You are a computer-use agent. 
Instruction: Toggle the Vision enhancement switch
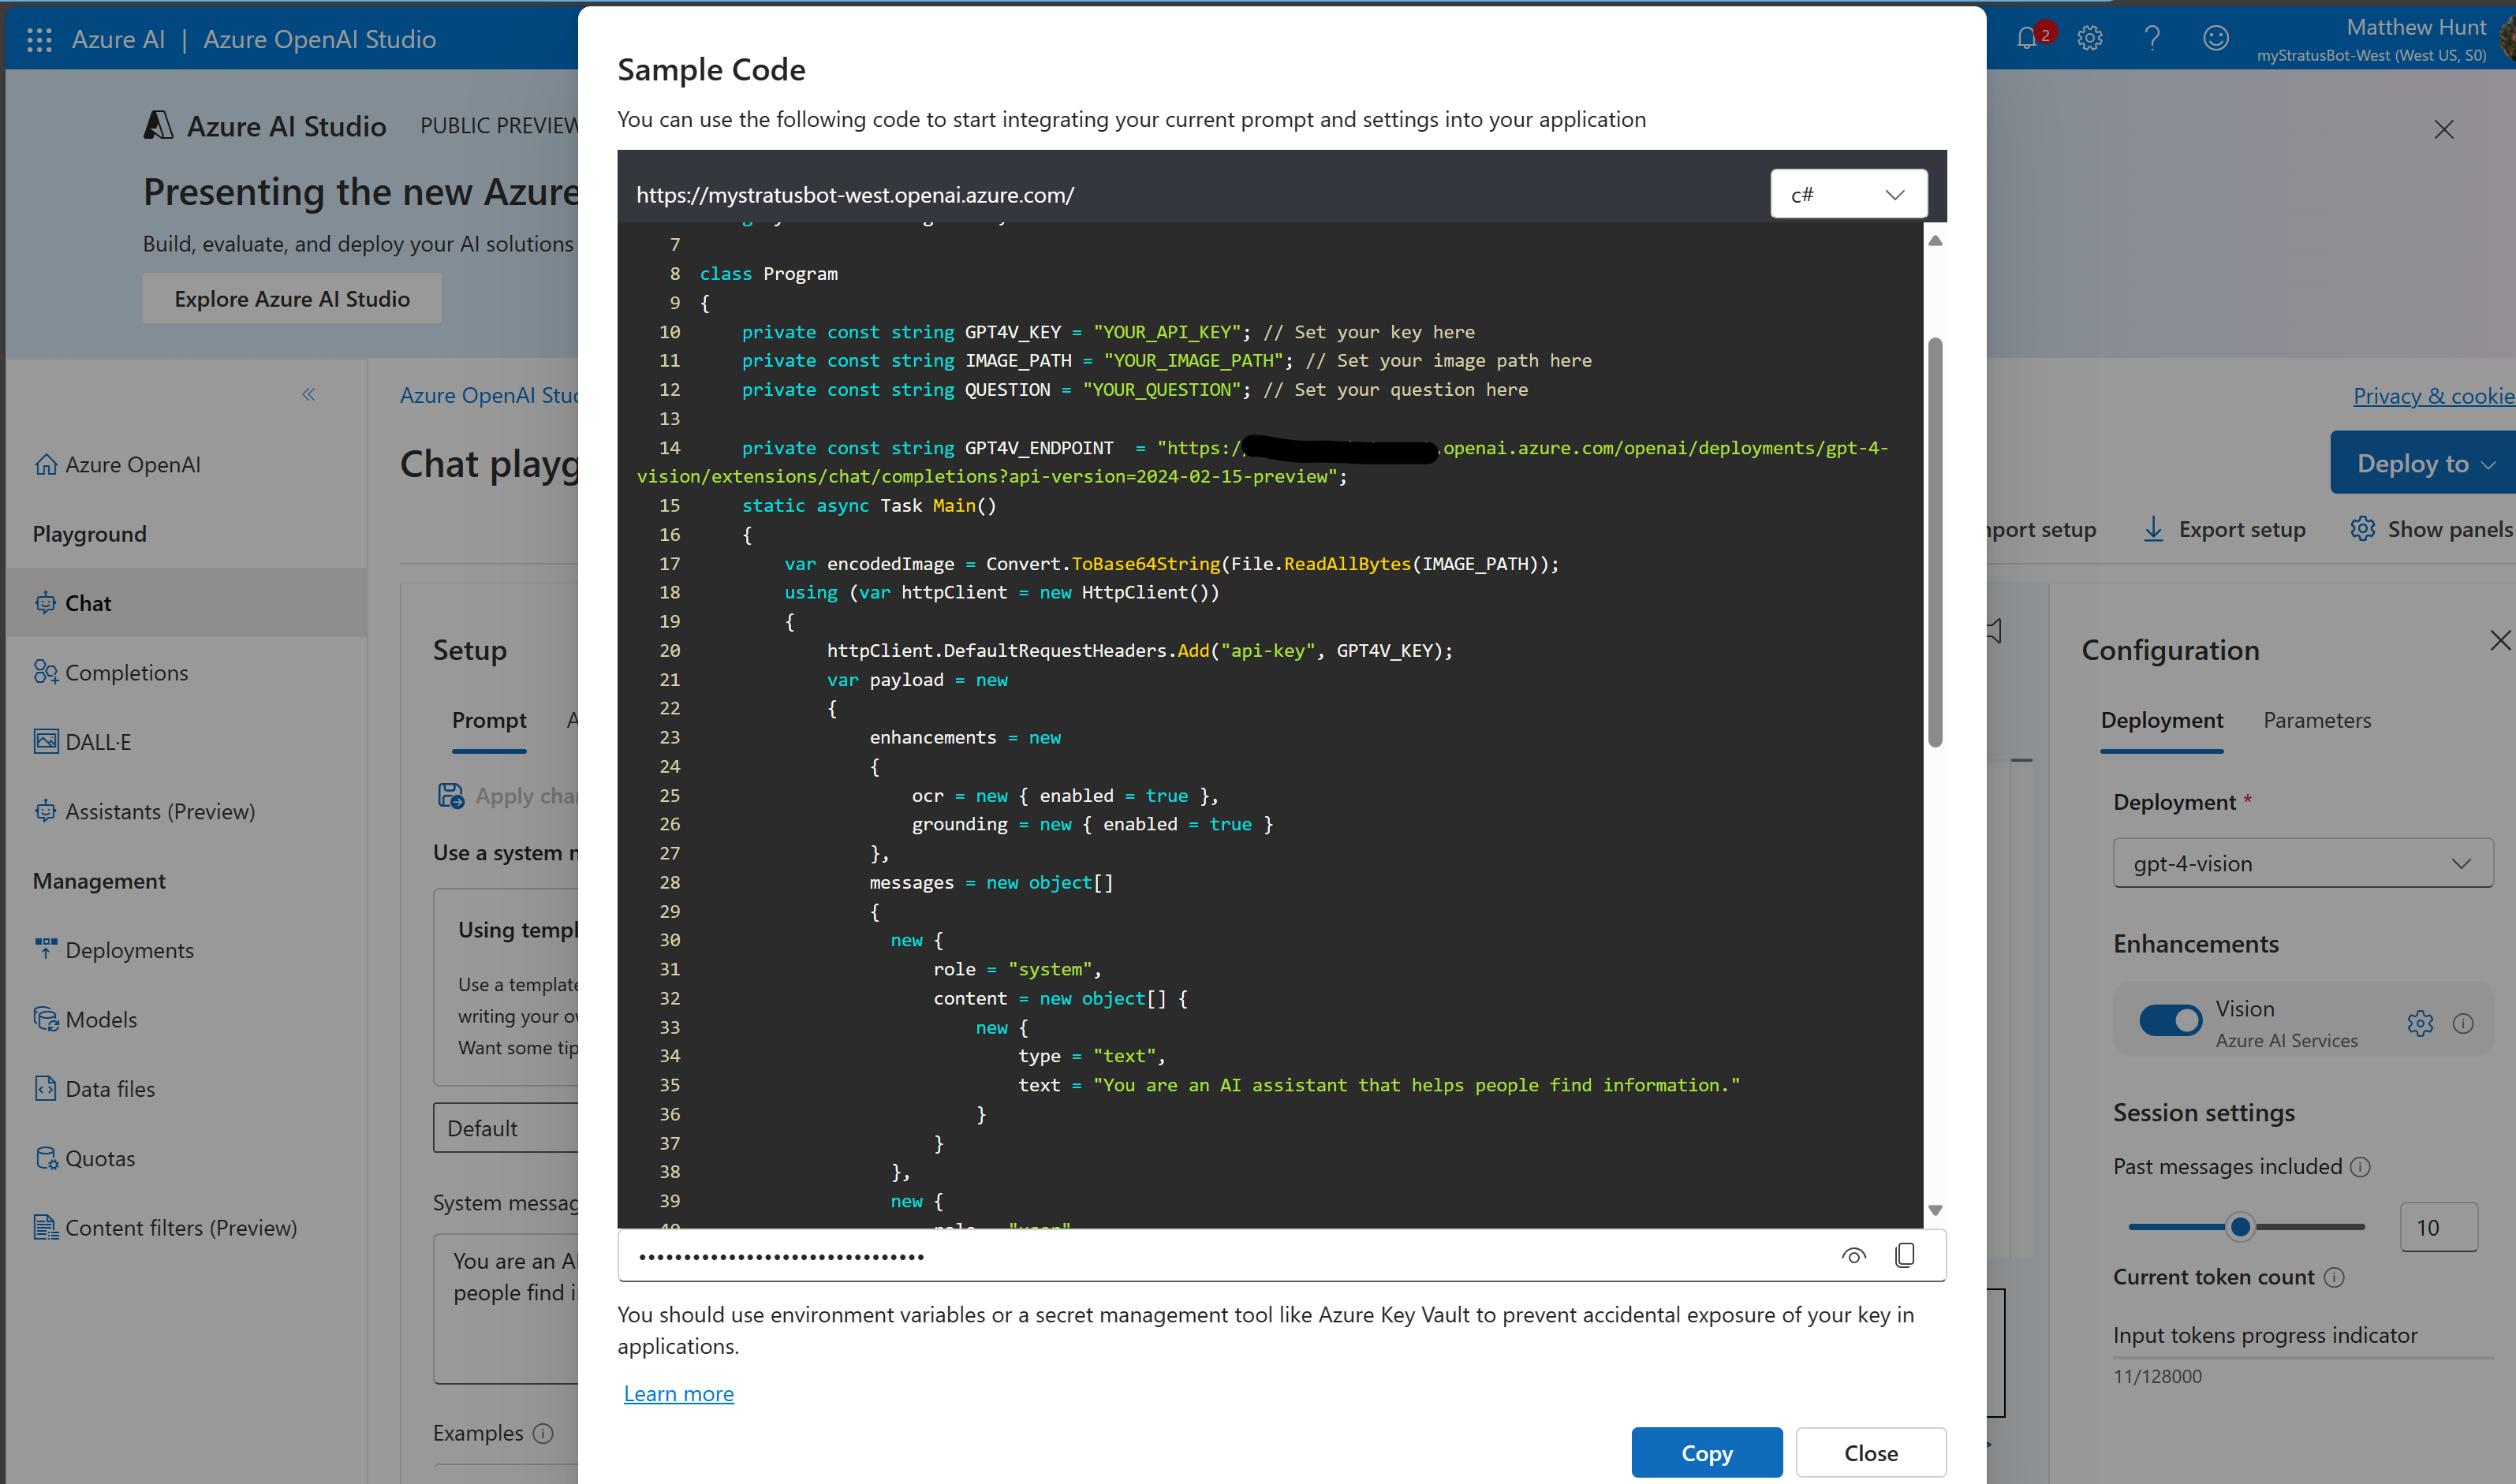click(2170, 1020)
